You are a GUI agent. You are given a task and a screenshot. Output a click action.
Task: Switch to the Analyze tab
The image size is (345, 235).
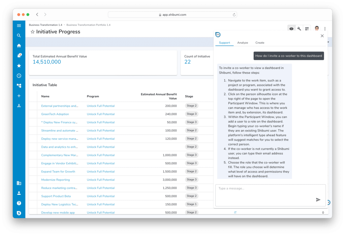tap(243, 43)
